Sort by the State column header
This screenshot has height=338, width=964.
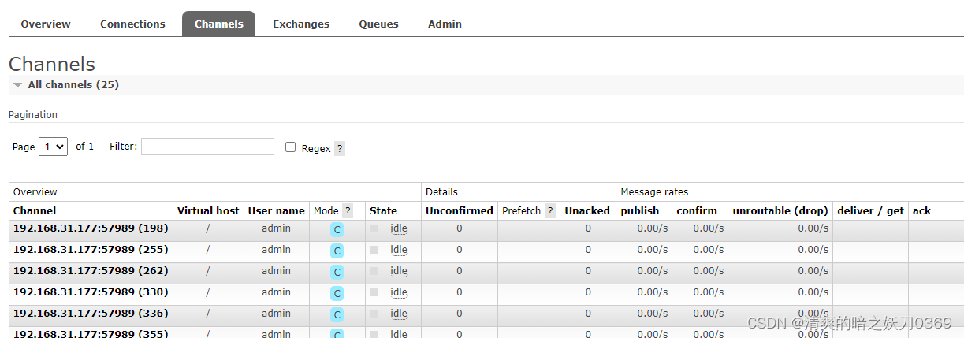[x=383, y=210]
